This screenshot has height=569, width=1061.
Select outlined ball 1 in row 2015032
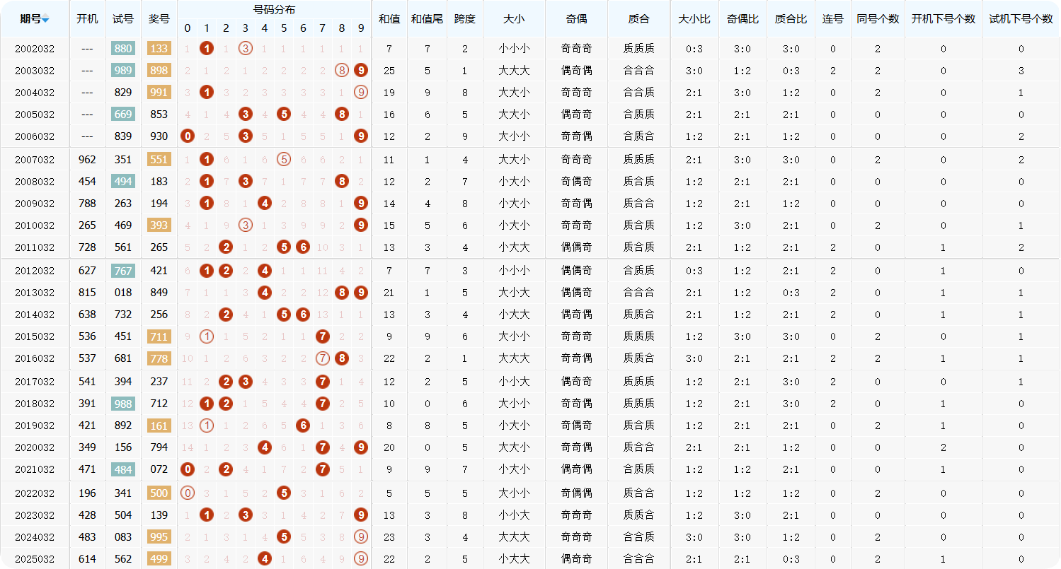pyautogui.click(x=207, y=337)
